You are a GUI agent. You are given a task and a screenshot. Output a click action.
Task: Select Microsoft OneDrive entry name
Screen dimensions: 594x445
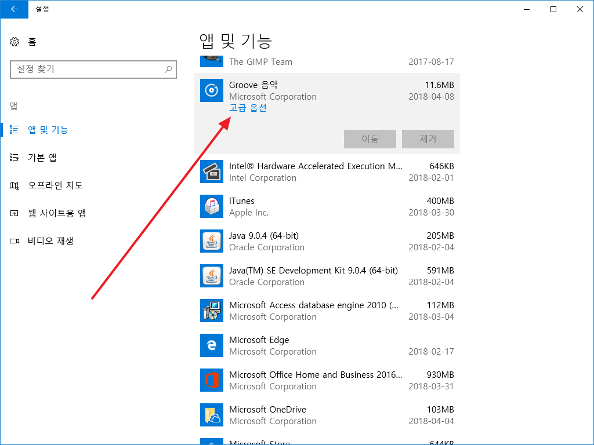(x=267, y=410)
